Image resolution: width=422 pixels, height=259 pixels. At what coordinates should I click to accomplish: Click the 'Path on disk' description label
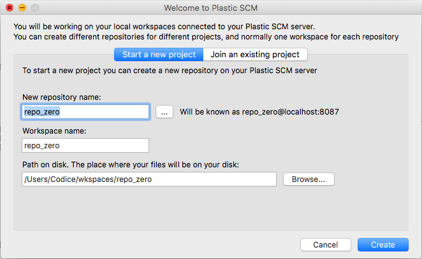[x=131, y=164]
